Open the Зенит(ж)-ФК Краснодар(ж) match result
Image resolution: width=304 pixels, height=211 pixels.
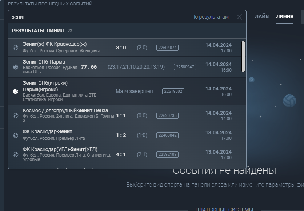click(127, 48)
